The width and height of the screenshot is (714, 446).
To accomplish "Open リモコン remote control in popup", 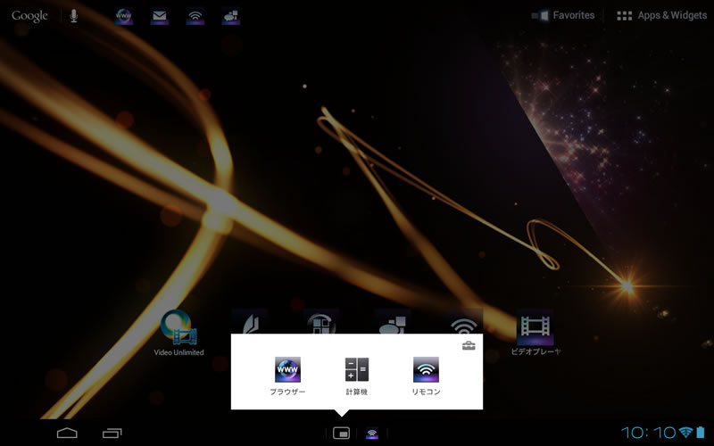I will pyautogui.click(x=426, y=375).
